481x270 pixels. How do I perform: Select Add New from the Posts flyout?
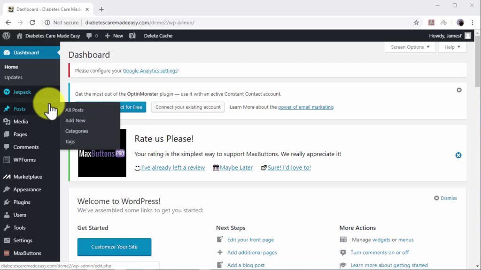click(x=75, y=120)
